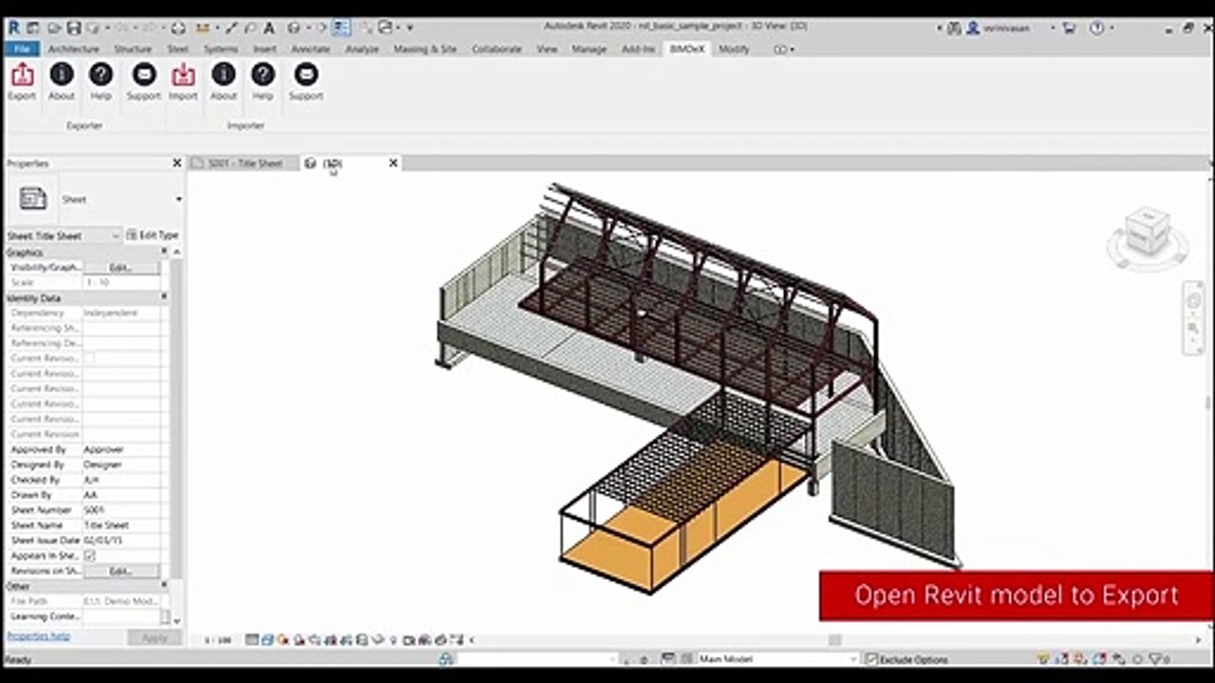
Task: Open About in the Importer panel
Action: (224, 74)
